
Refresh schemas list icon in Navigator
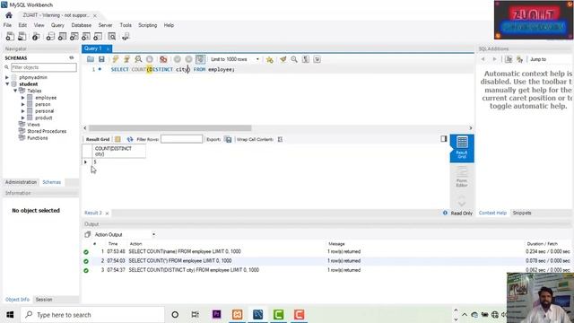click(72, 57)
